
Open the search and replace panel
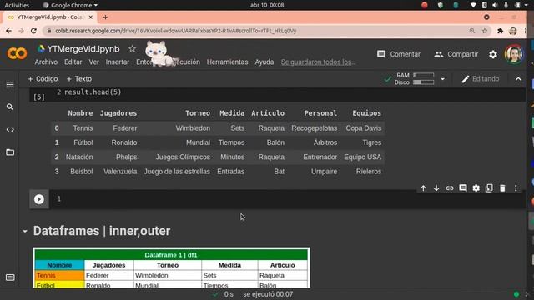[x=10, y=107]
